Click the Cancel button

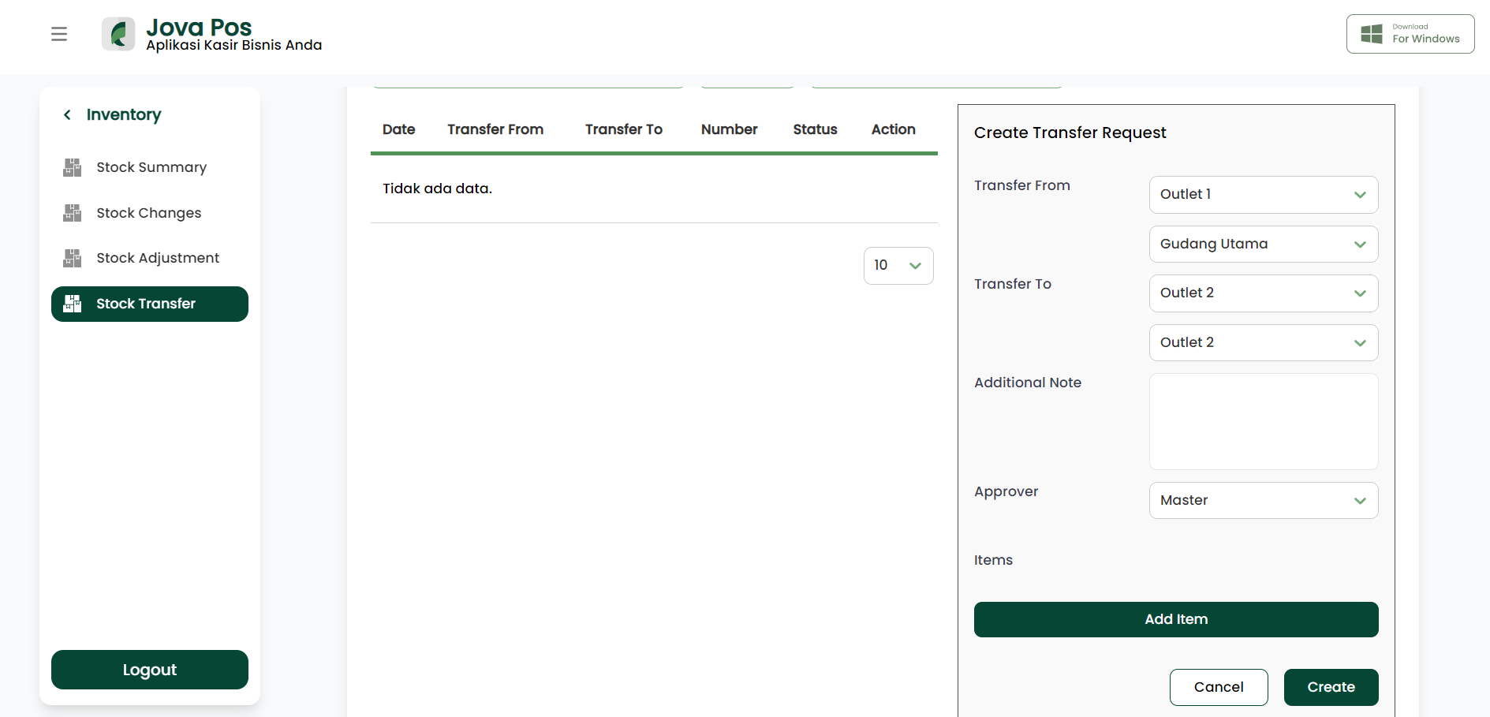1219,687
